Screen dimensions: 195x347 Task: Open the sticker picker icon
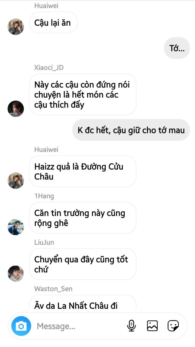[x=173, y=326]
